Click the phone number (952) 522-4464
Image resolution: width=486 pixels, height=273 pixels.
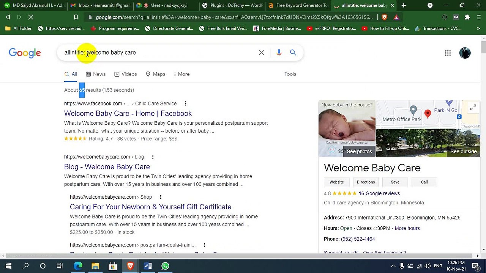point(358,239)
